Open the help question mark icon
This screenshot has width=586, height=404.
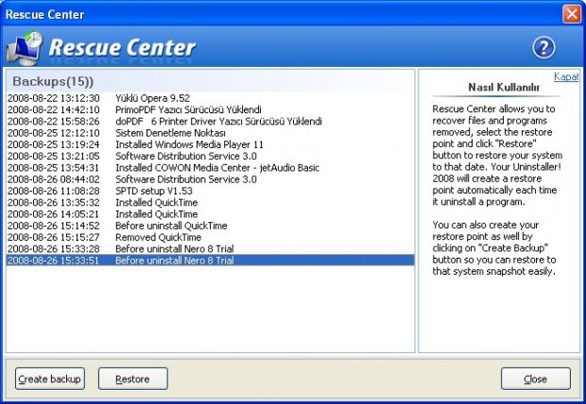click(543, 47)
